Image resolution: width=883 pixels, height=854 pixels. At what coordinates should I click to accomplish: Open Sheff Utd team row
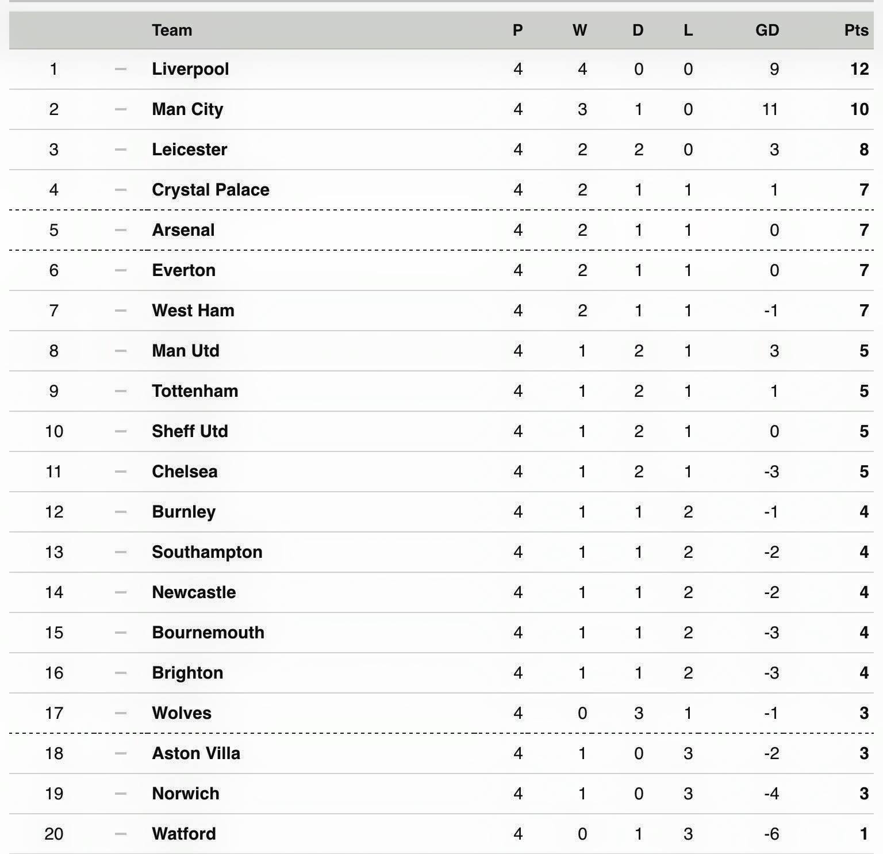[441, 431]
